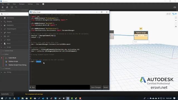This screenshot has height=100, width=178.
Task: Open the Windows notification center icon
Action: click(174, 98)
